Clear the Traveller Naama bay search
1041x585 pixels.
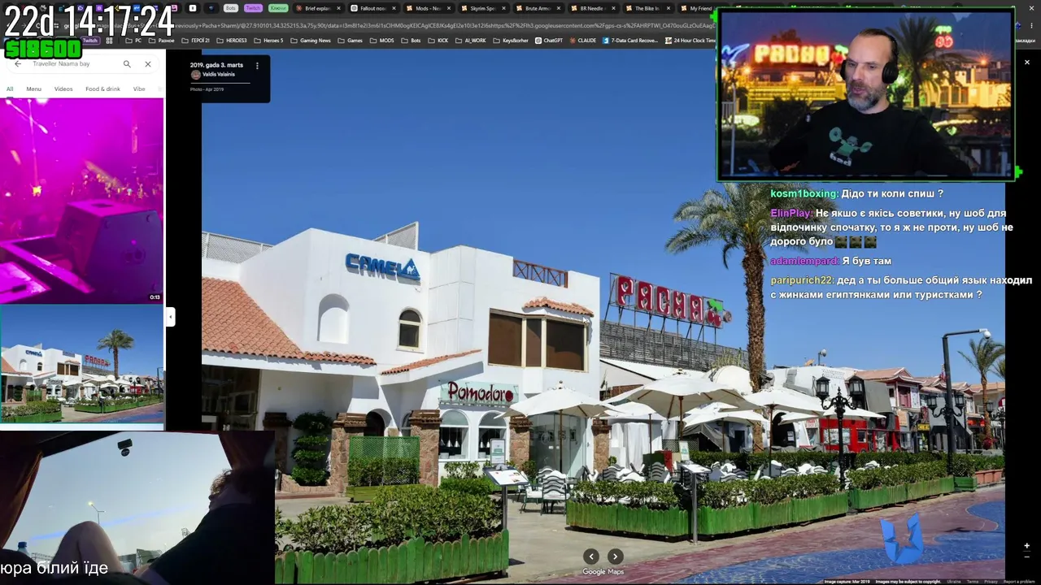point(148,63)
